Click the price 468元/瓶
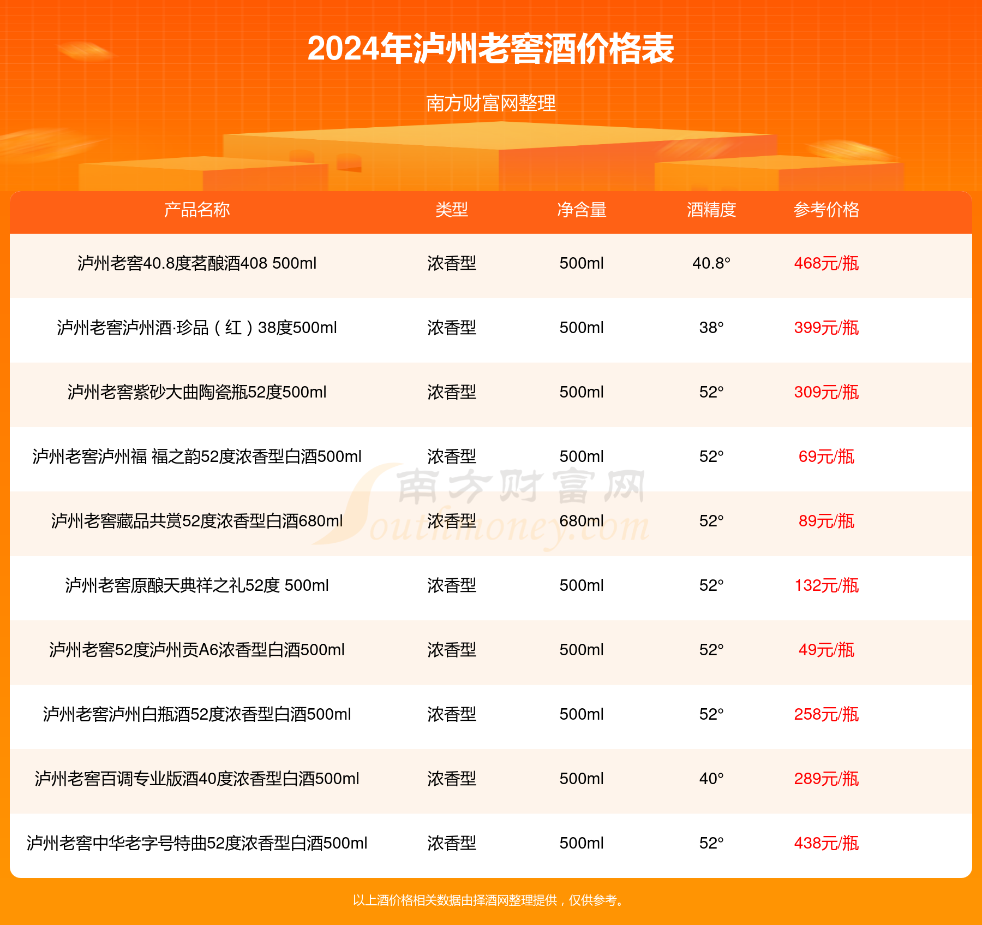Screen dimensions: 982x925 coord(827,263)
